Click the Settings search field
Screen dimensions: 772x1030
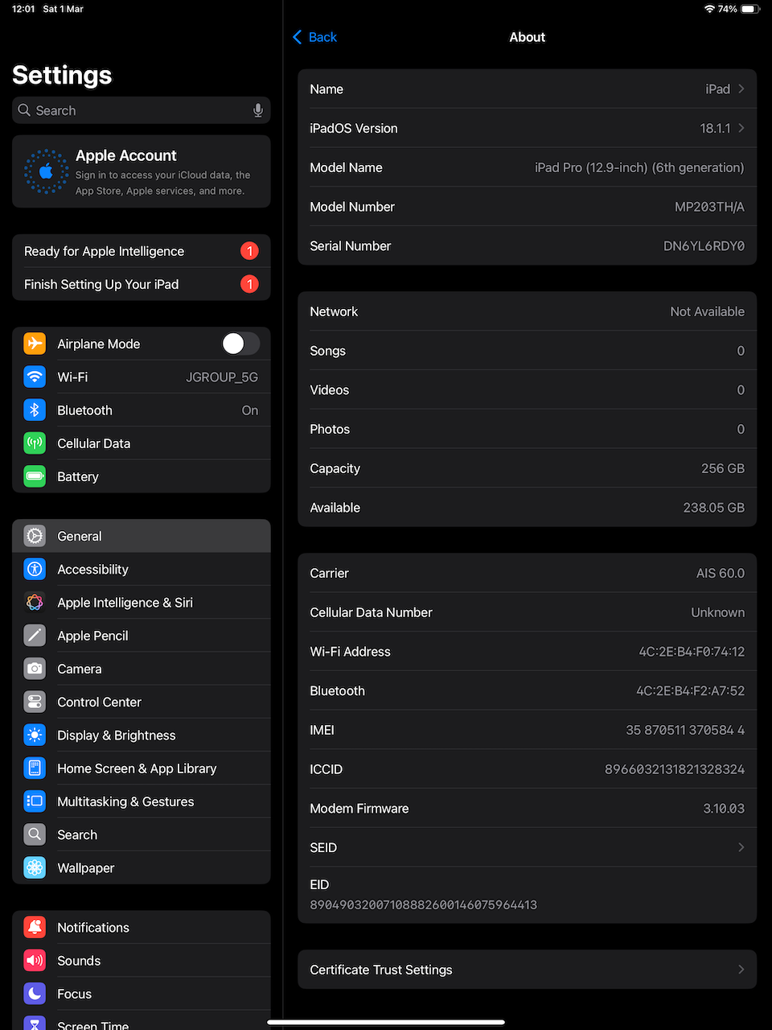(142, 110)
